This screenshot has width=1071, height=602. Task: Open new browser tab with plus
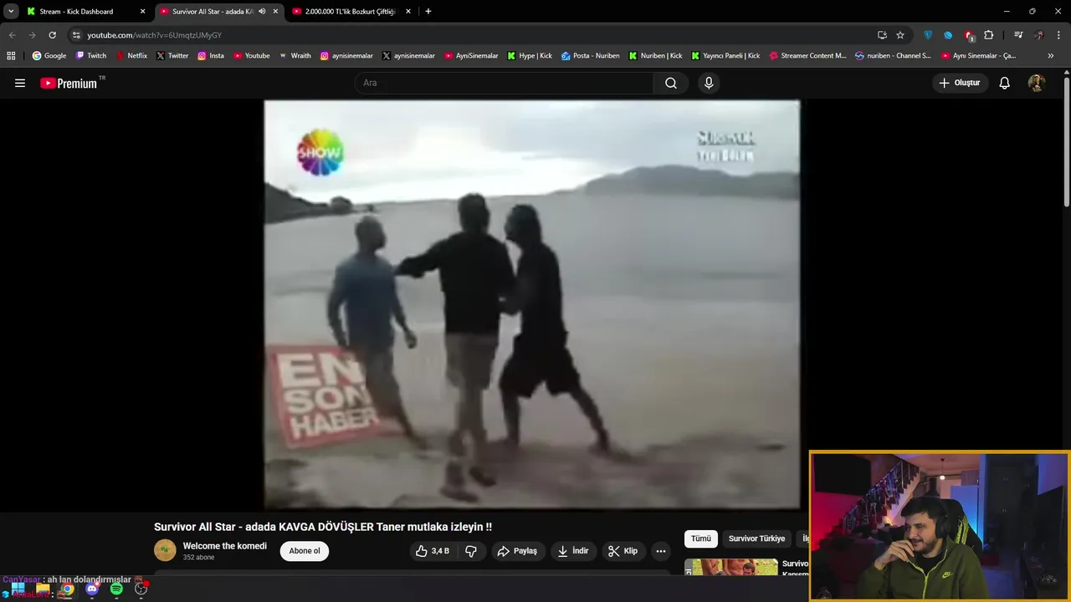428,12
